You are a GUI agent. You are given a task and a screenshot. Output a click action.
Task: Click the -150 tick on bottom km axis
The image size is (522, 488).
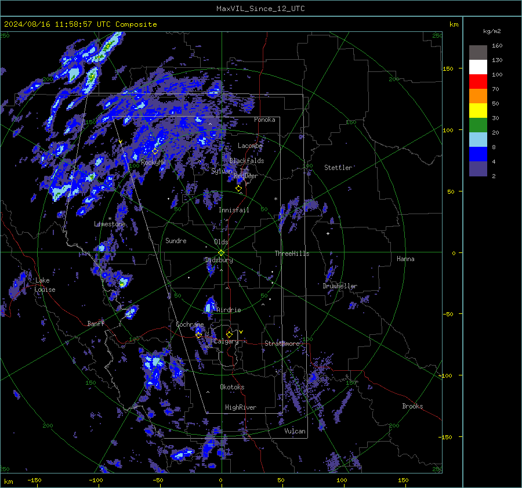coord(34,480)
